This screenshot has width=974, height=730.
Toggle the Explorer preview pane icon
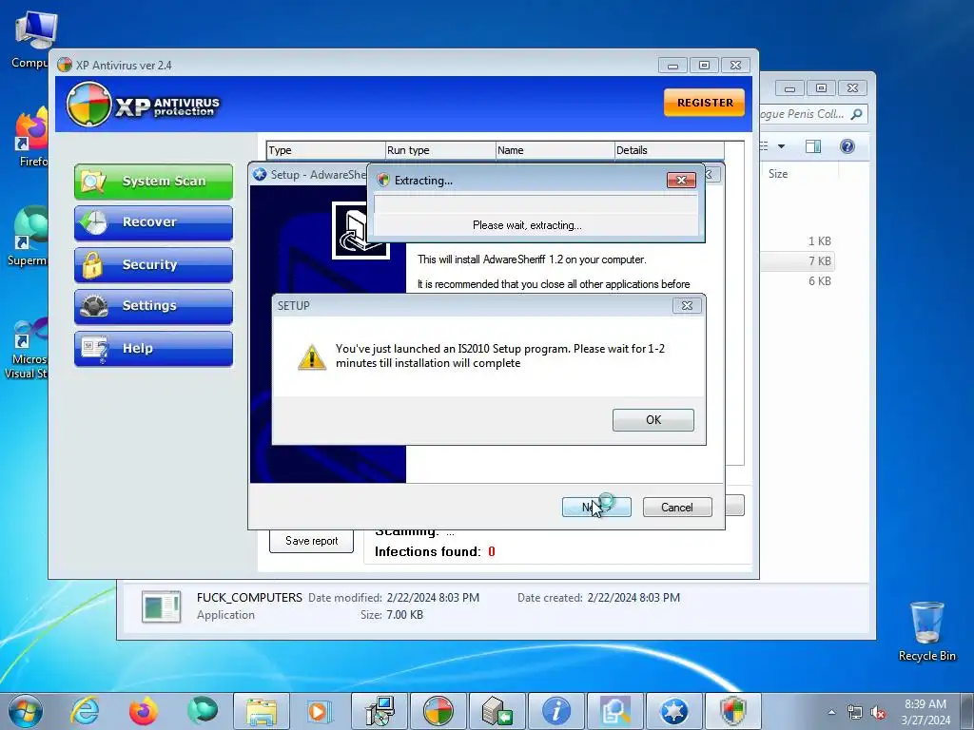tap(813, 146)
